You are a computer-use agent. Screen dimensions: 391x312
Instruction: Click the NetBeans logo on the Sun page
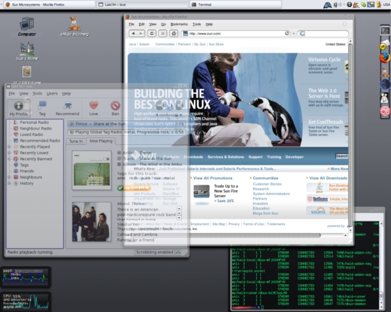pyautogui.click(x=317, y=199)
